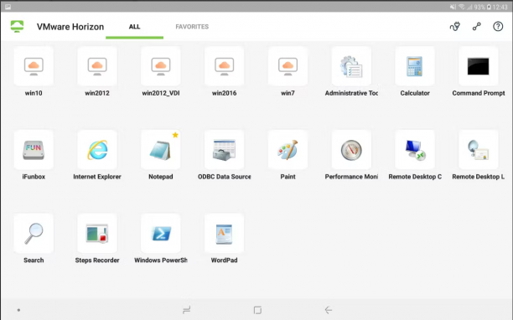Screen dimensions: 513x320
Task: Tap the Android back navigation button
Action: pos(329,310)
